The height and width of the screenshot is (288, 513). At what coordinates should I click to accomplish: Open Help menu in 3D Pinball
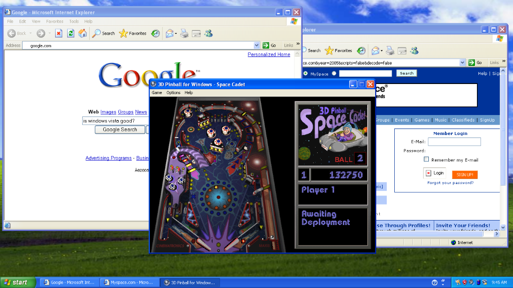pos(189,92)
